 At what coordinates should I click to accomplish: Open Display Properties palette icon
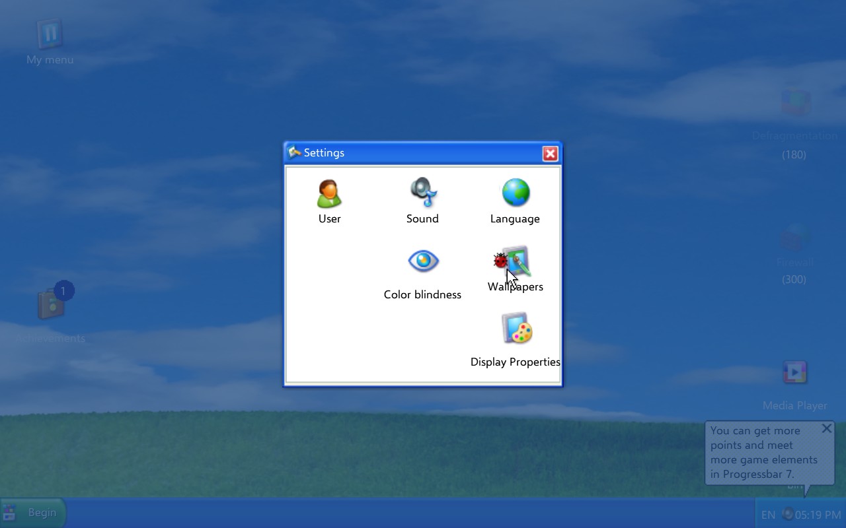pos(516,329)
